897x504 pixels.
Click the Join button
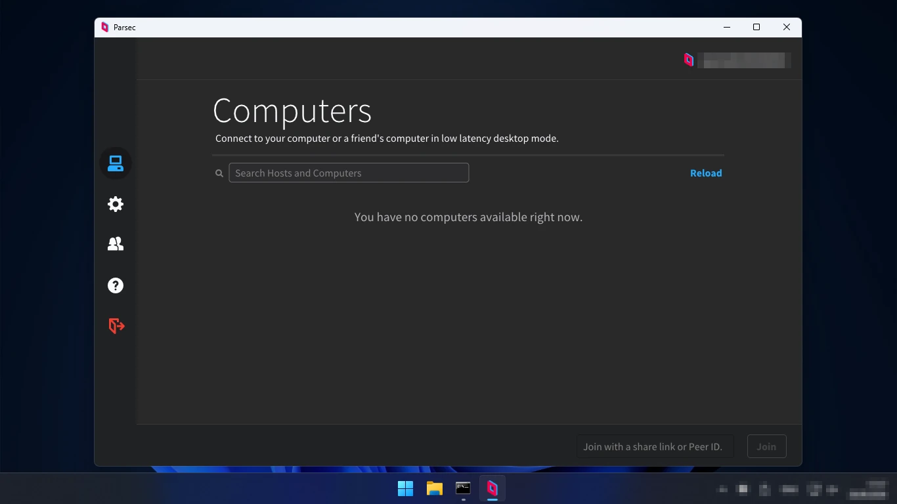click(x=766, y=447)
